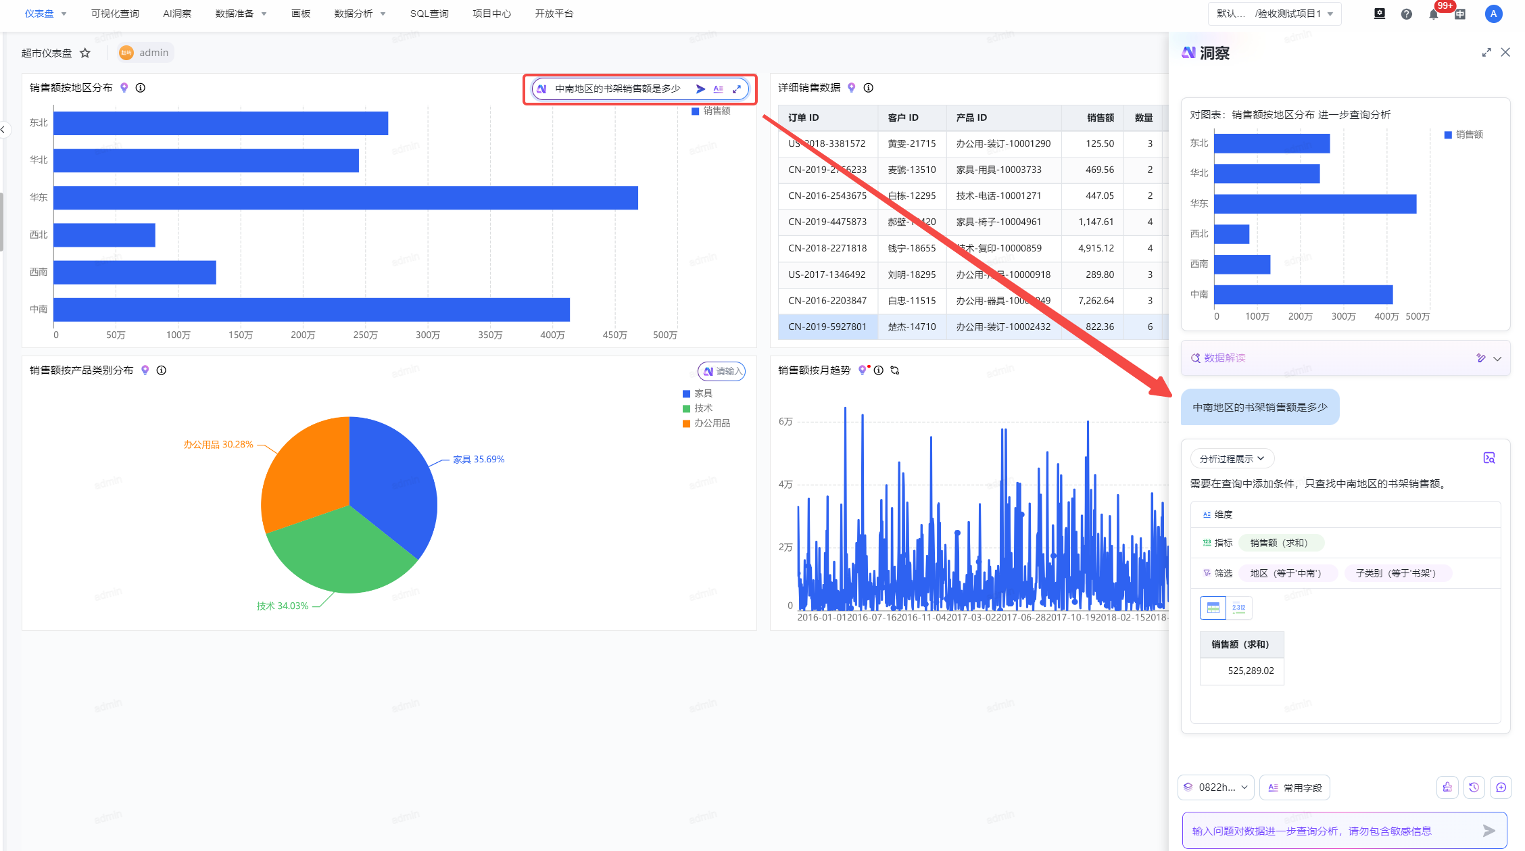The width and height of the screenshot is (1525, 851).
Task: Clear conversation with the broom icon
Action: 1447,787
